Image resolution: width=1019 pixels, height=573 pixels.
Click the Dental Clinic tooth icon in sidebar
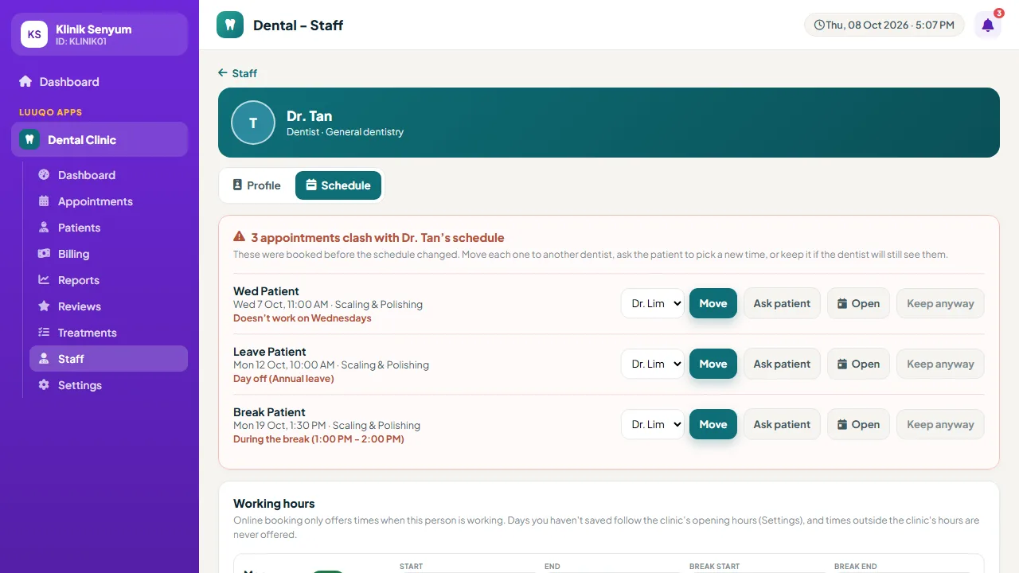pyautogui.click(x=29, y=139)
